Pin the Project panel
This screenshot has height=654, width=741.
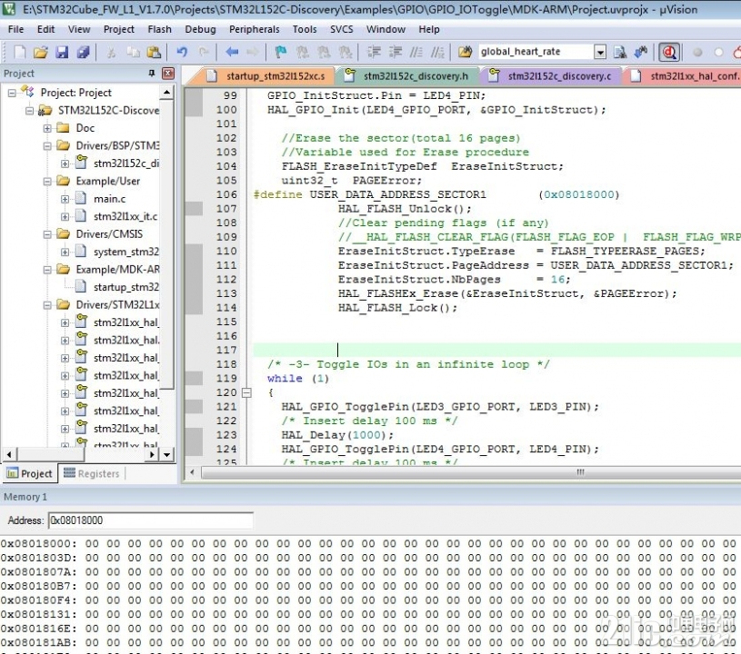click(x=151, y=74)
